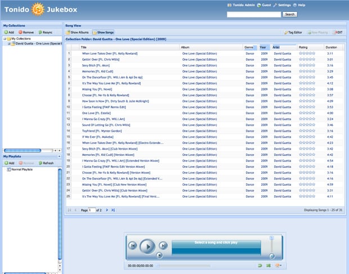Jump to the last page of songs
This screenshot has height=274, width=349.
click(113, 210)
